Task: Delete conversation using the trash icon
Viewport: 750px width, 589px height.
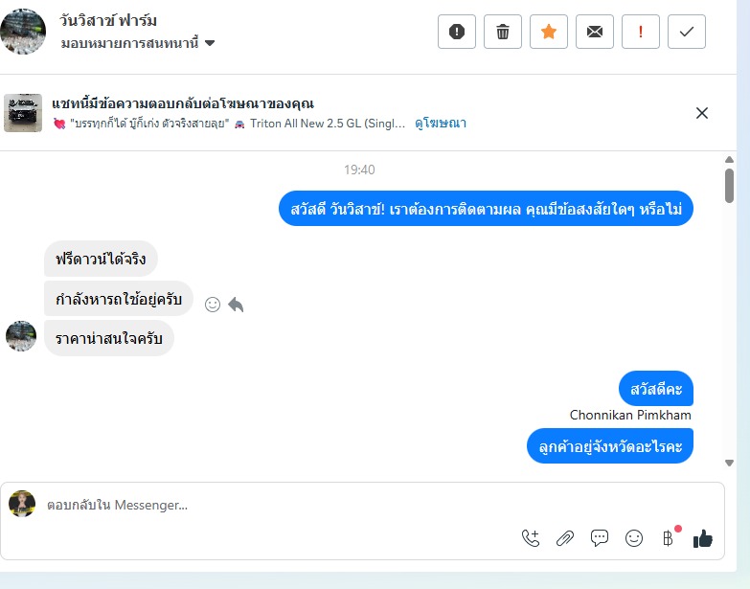Action: point(503,32)
